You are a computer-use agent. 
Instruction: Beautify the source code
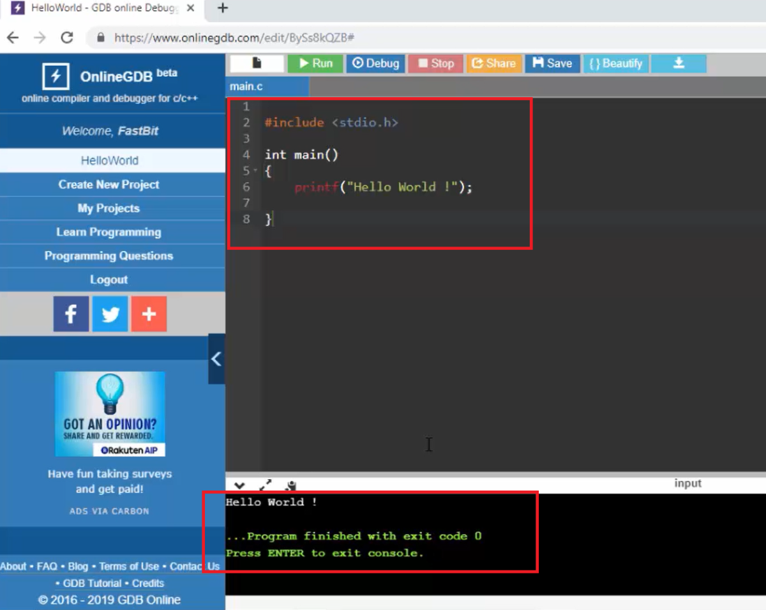(615, 63)
